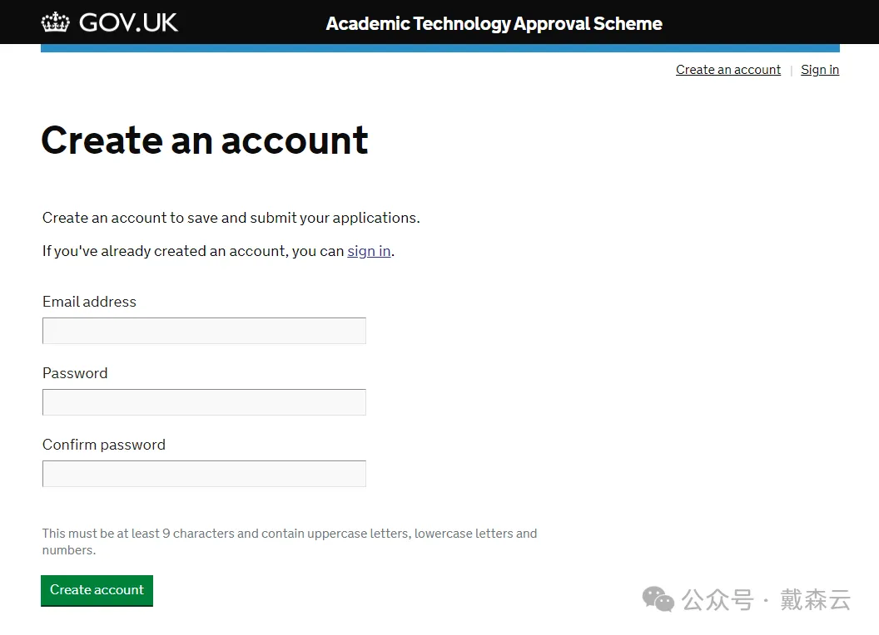The height and width of the screenshot is (635, 879).
Task: Click the WeChat logo watermark
Action: tap(657, 599)
